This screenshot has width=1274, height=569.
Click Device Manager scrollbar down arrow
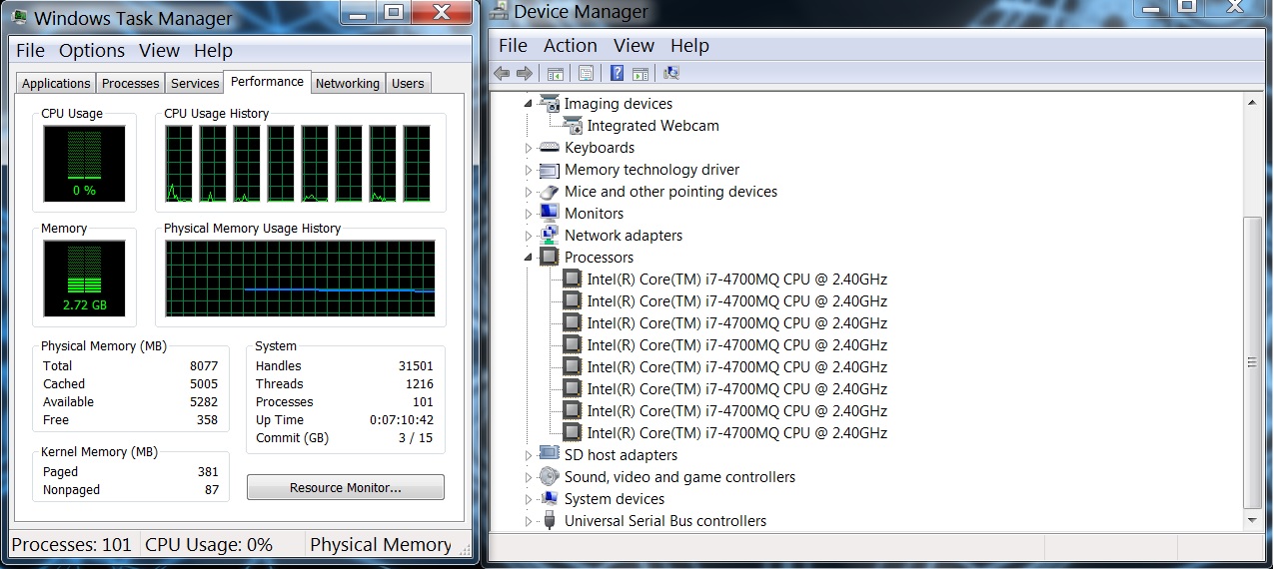click(1253, 520)
